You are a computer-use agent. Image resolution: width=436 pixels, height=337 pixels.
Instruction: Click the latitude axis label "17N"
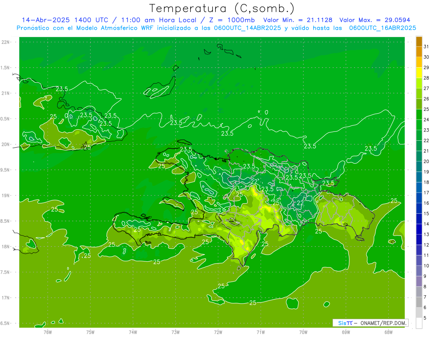6,298
